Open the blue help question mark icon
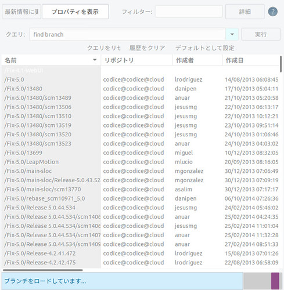This screenshot has width=284, height=290. [x=273, y=12]
